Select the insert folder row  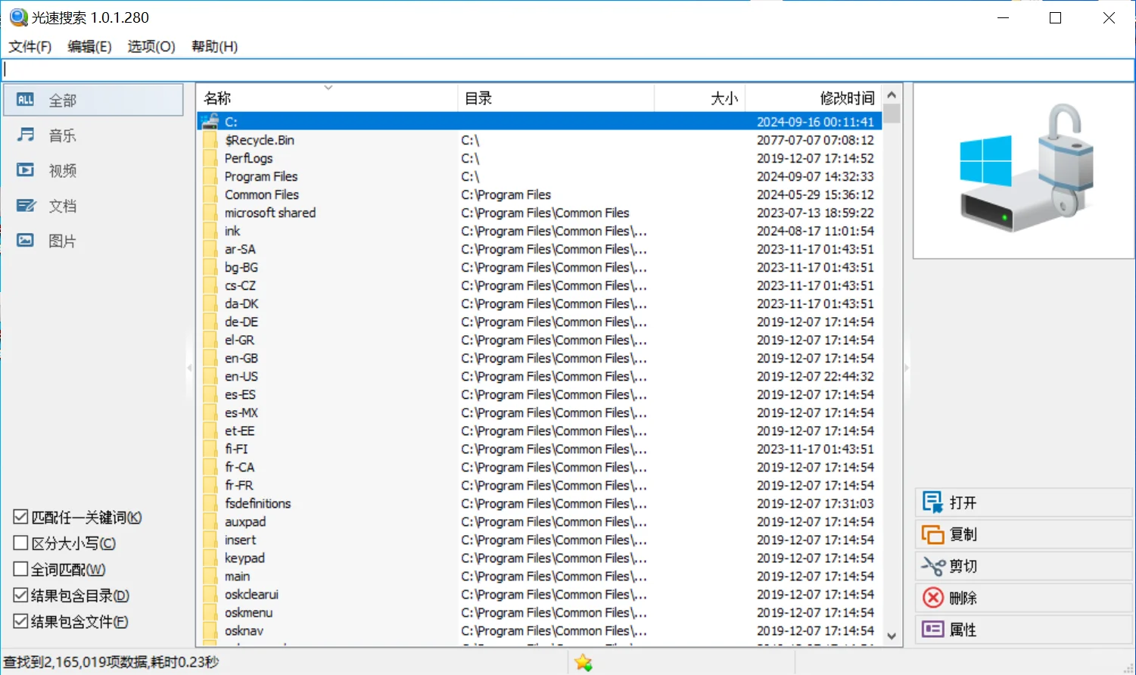pyautogui.click(x=540, y=540)
